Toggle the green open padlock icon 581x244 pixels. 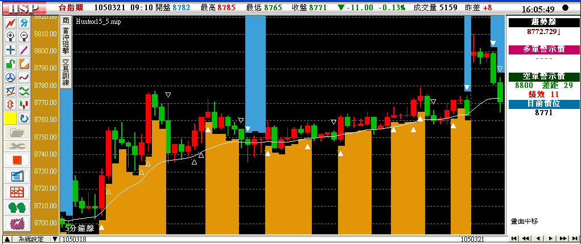pyautogui.click(x=11, y=64)
